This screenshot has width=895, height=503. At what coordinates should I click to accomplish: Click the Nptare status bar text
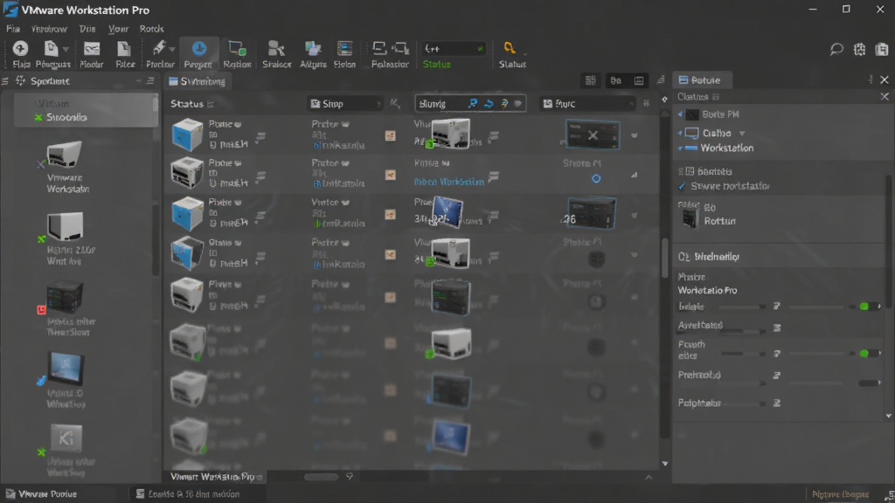pyautogui.click(x=840, y=494)
